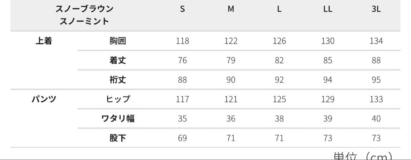Click the 3L size column header
Viewport: 411px width, 160px height.
coord(376,9)
